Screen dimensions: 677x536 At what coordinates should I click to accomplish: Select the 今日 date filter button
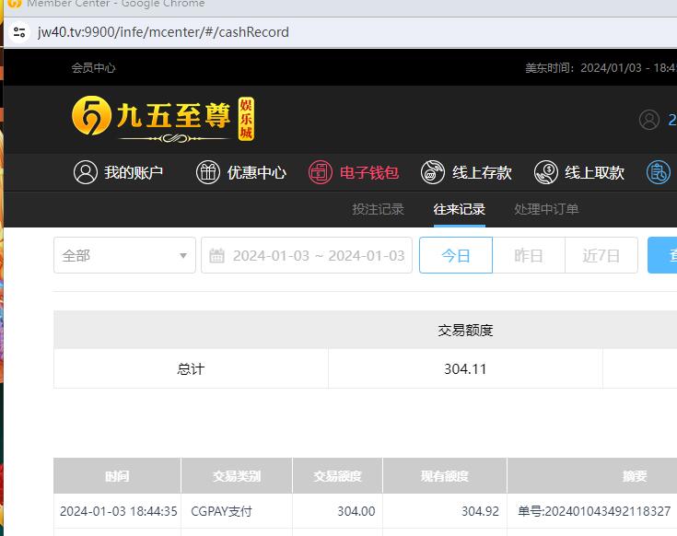[x=455, y=255]
